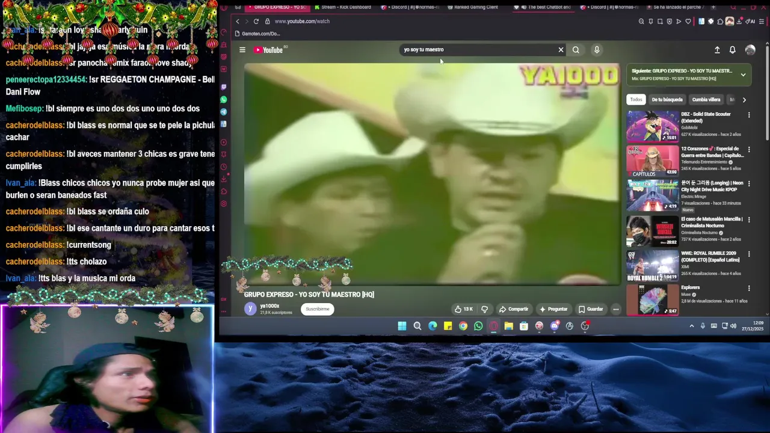Open Windows taskbar search

tap(417, 326)
